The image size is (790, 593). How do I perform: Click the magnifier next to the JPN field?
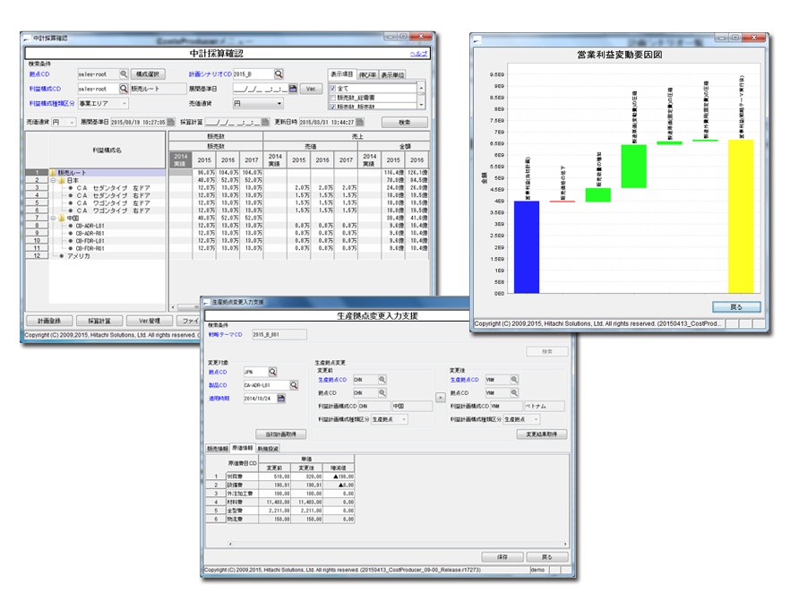point(272,372)
